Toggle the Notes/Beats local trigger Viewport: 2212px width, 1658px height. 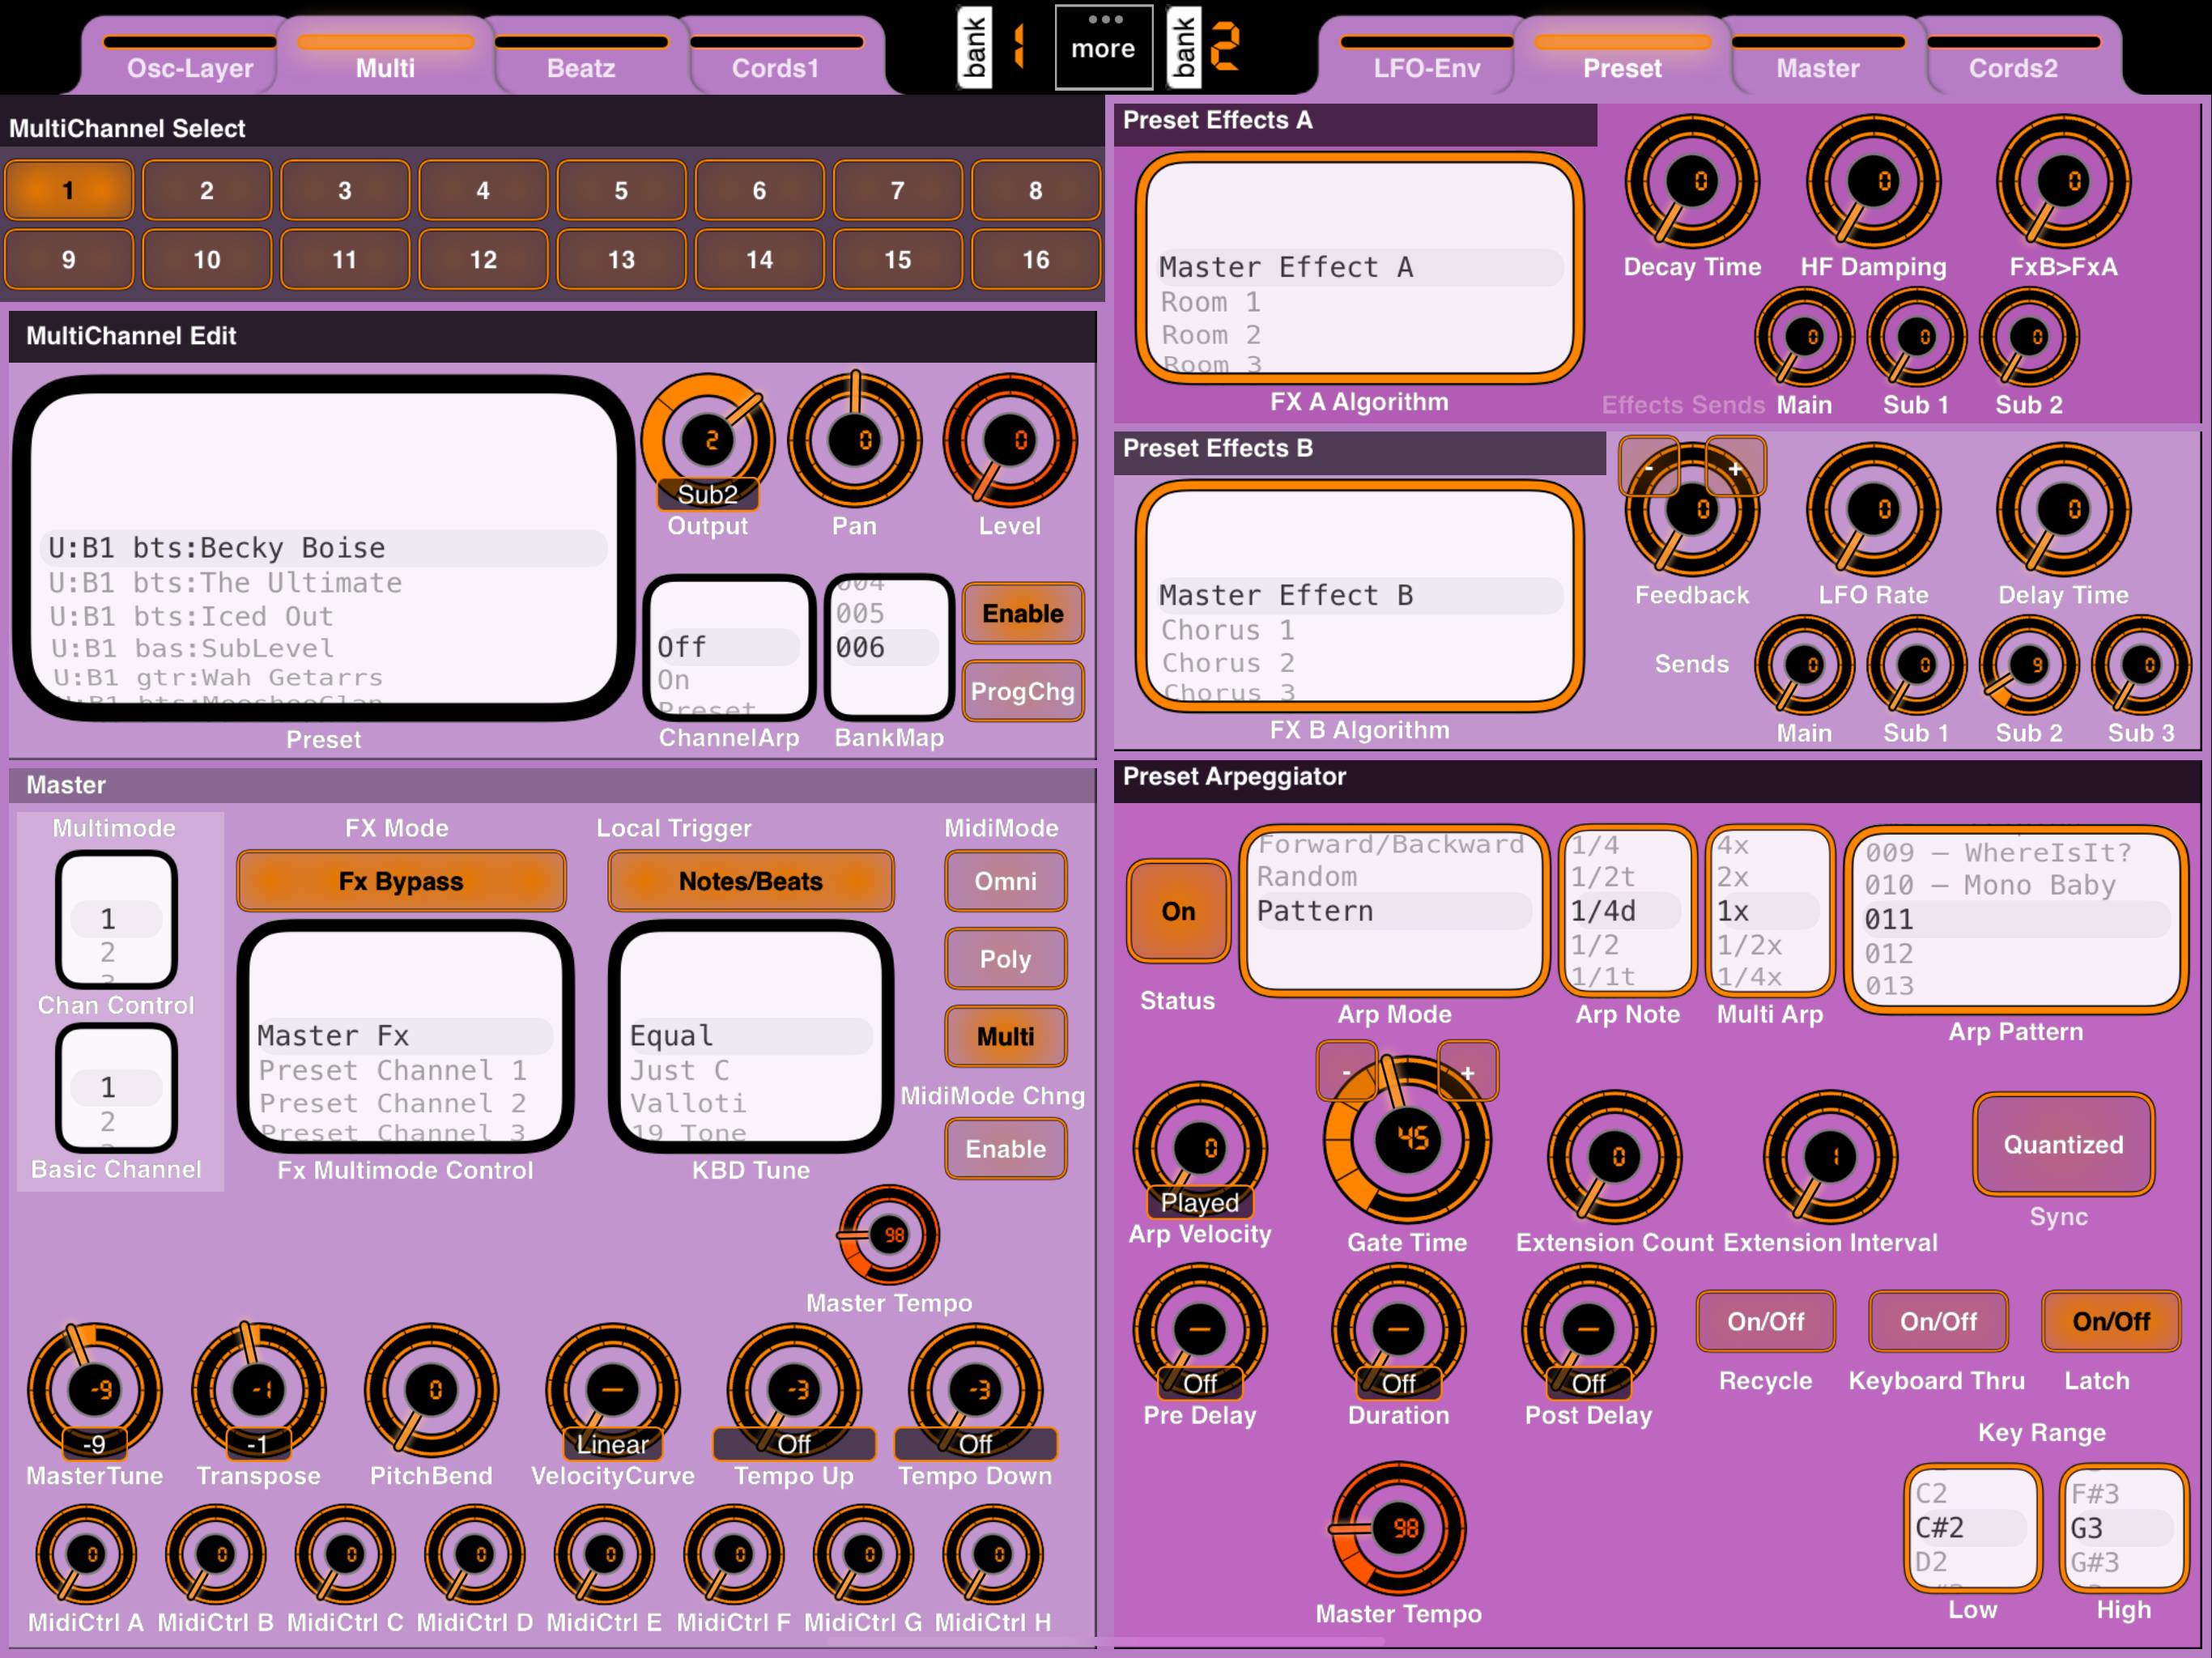[751, 881]
